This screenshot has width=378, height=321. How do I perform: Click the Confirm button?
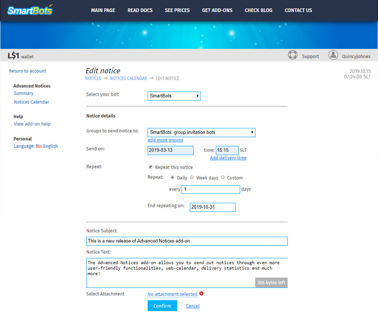162,306
